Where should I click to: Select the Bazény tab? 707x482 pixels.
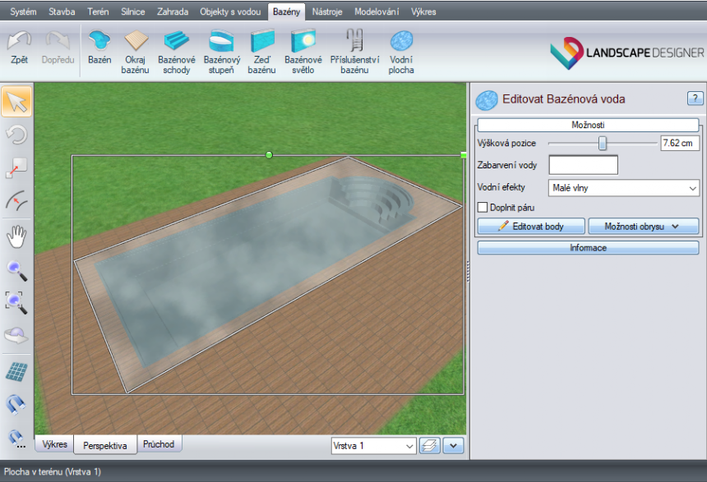coord(286,11)
